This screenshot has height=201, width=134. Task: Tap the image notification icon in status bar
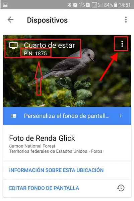[5, 5]
